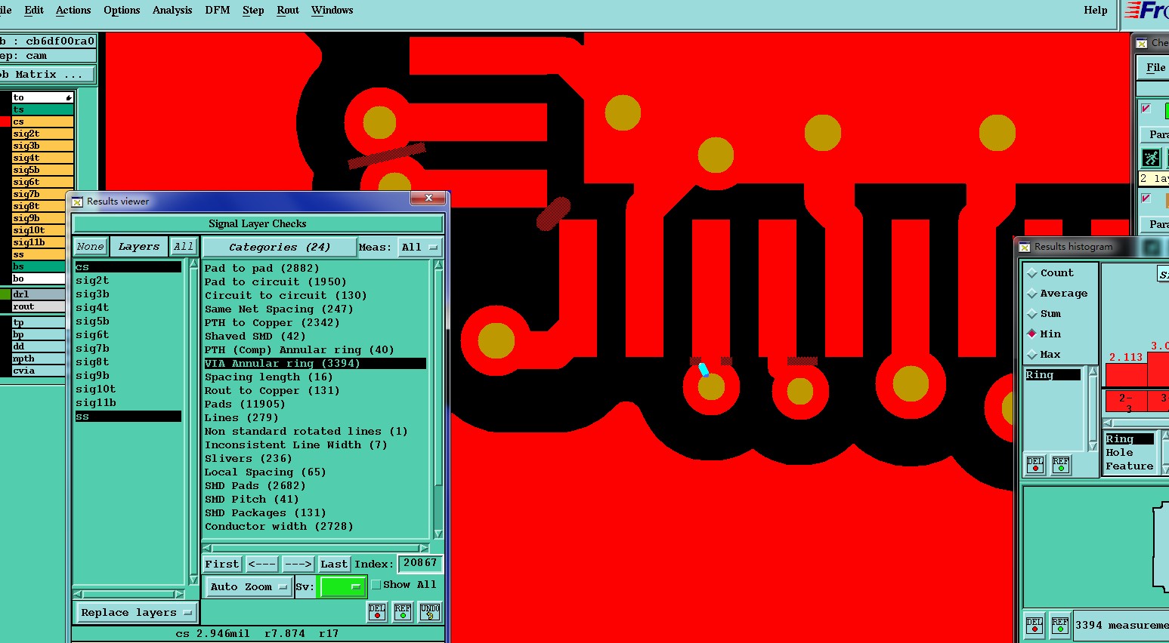Select the Sum radio option

tap(1032, 314)
